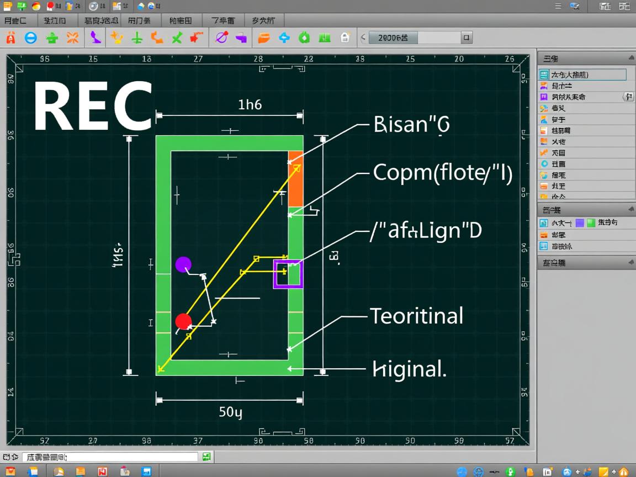The image size is (636, 477).
Task: Click the white padlock toolbar icon
Action: 345,38
